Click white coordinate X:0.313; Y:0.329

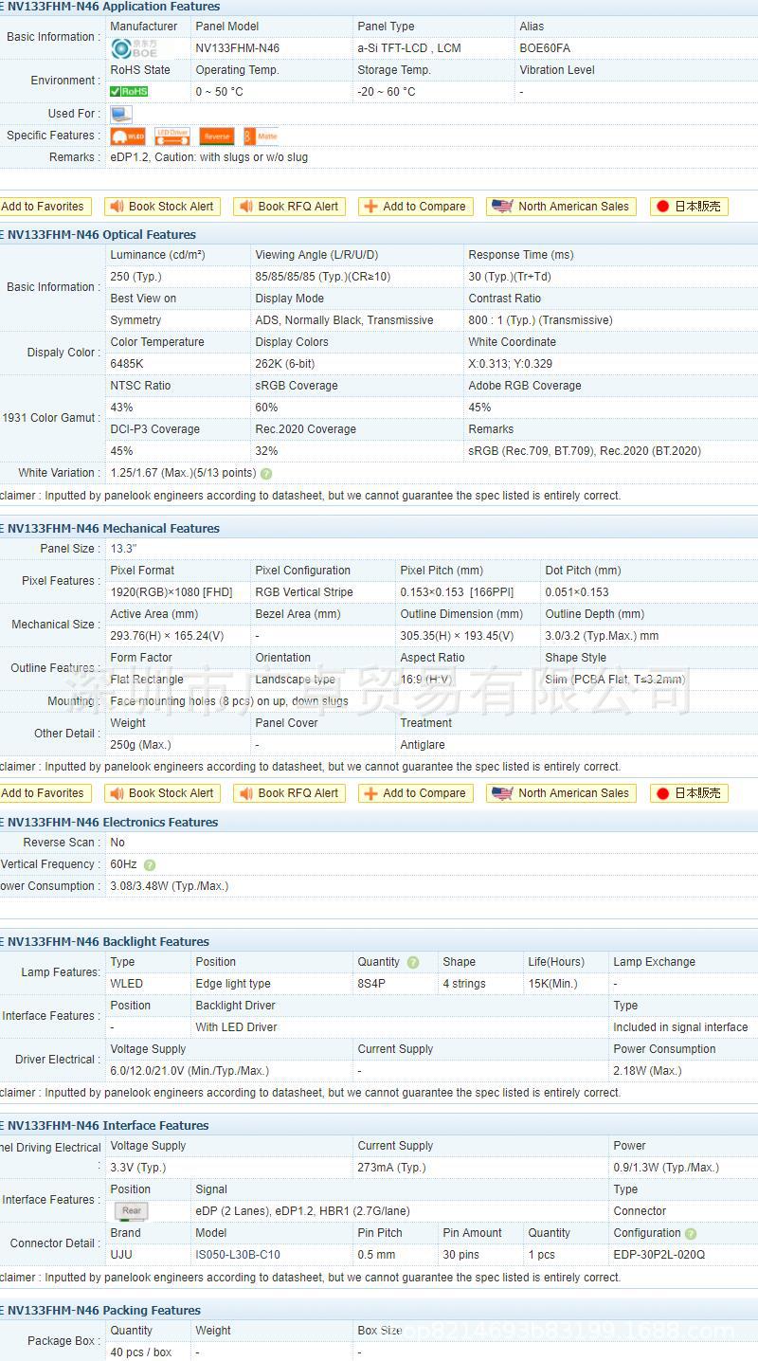[x=510, y=364]
